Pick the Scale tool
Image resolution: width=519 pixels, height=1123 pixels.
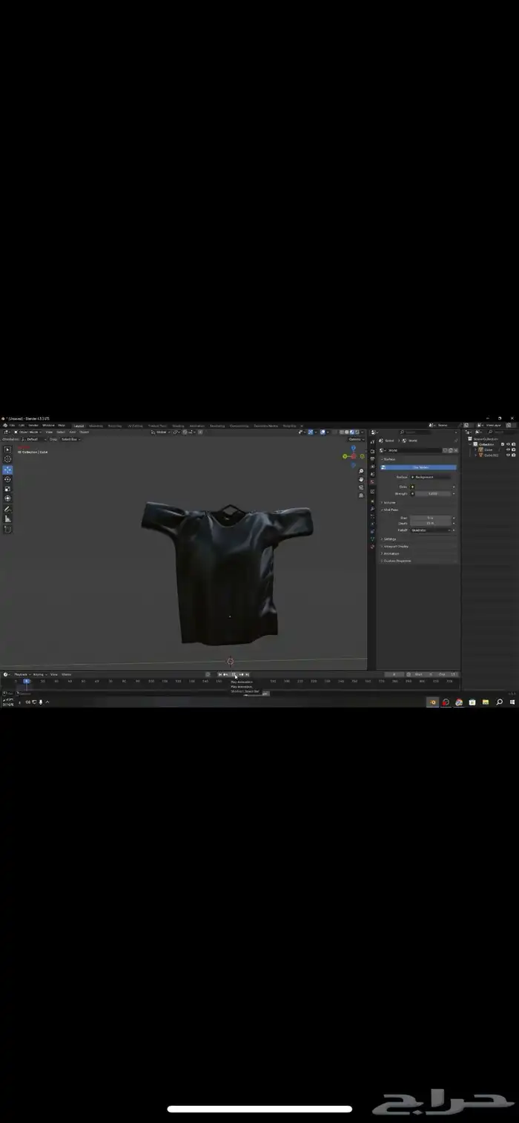[x=8, y=489]
